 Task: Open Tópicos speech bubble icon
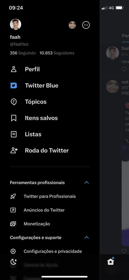[14, 102]
